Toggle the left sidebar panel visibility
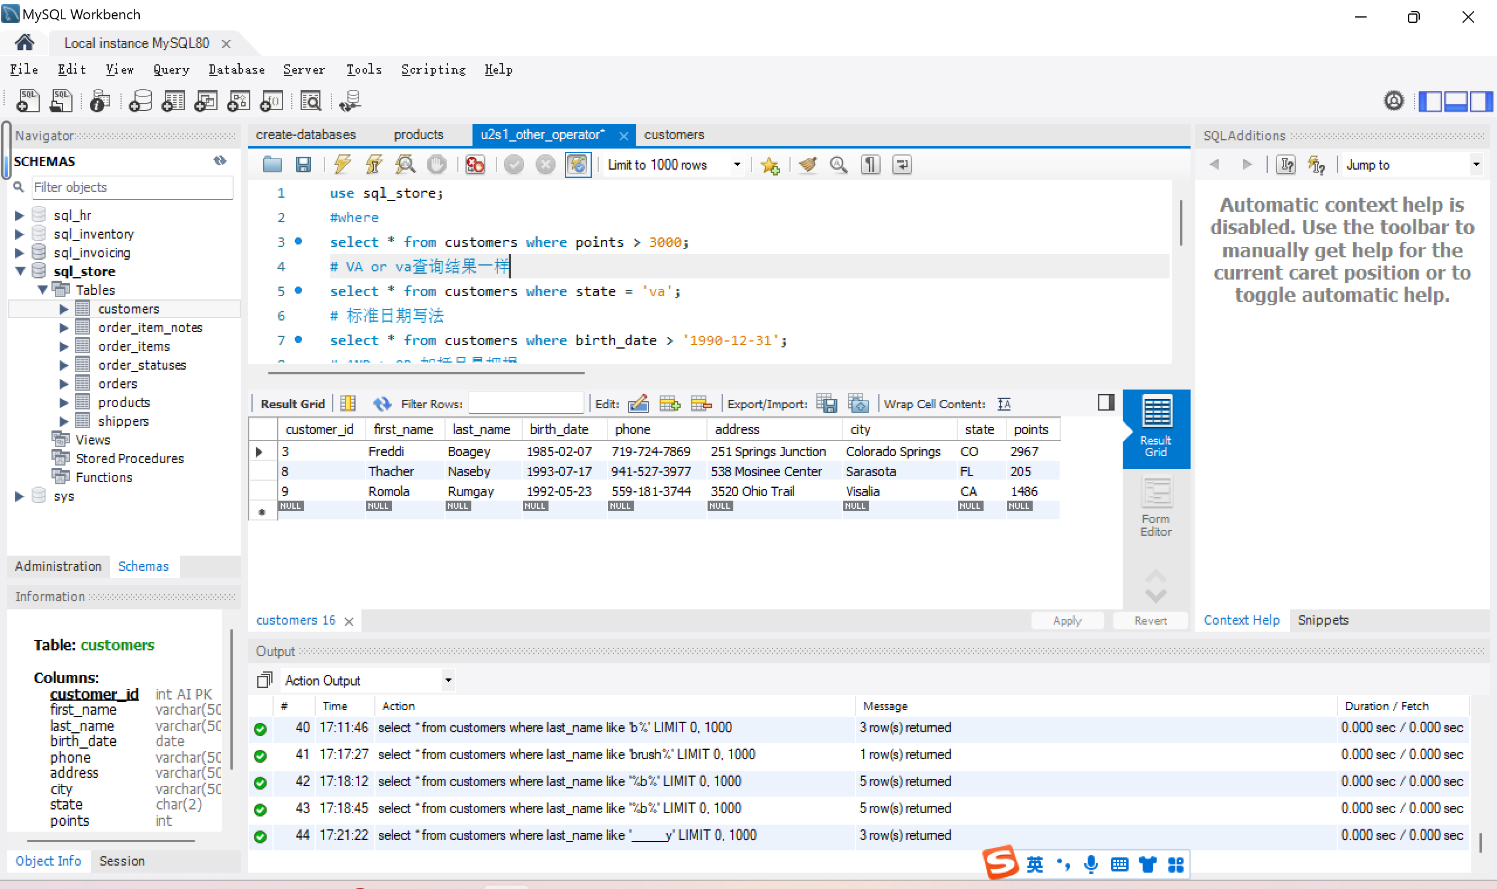 coord(1430,101)
